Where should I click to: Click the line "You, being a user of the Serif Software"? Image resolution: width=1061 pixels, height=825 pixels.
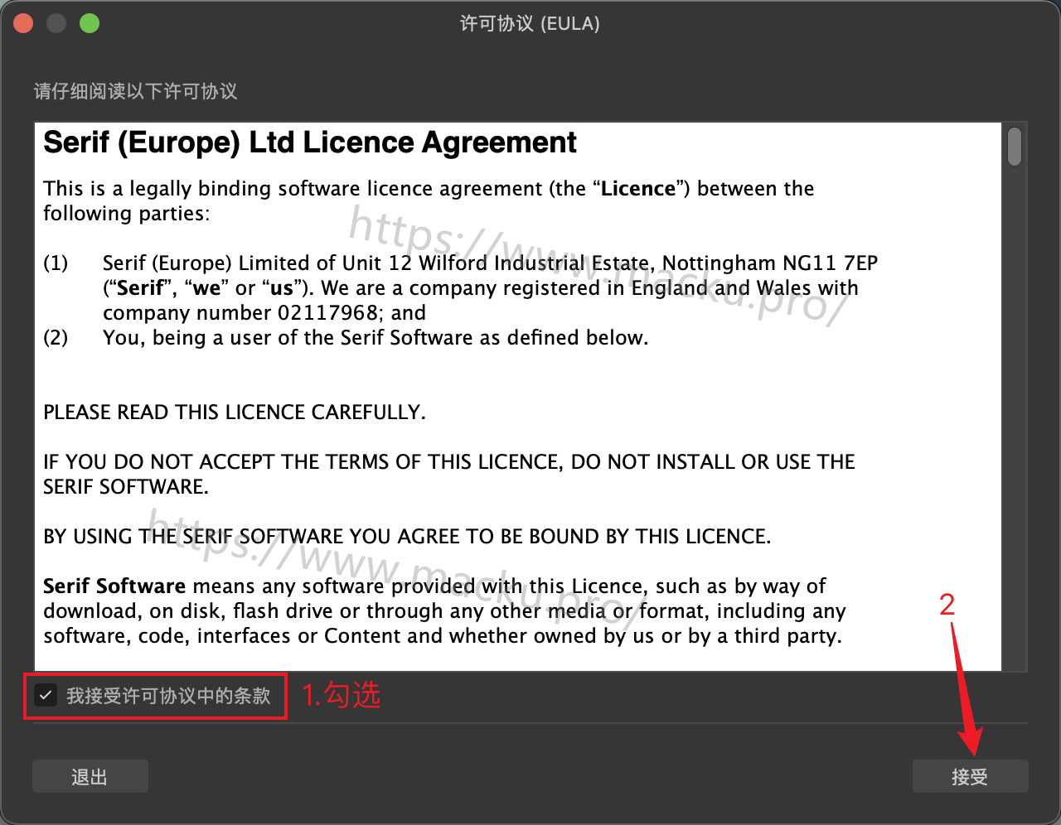point(375,338)
